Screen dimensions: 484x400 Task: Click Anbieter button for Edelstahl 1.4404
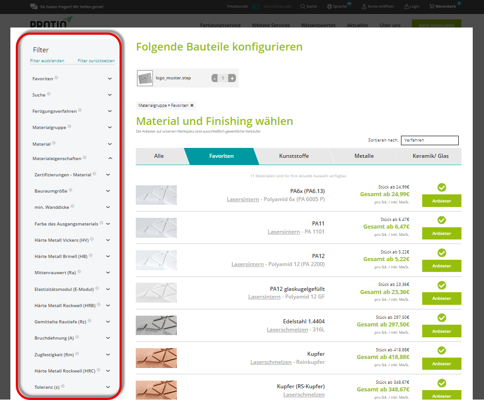click(x=441, y=331)
